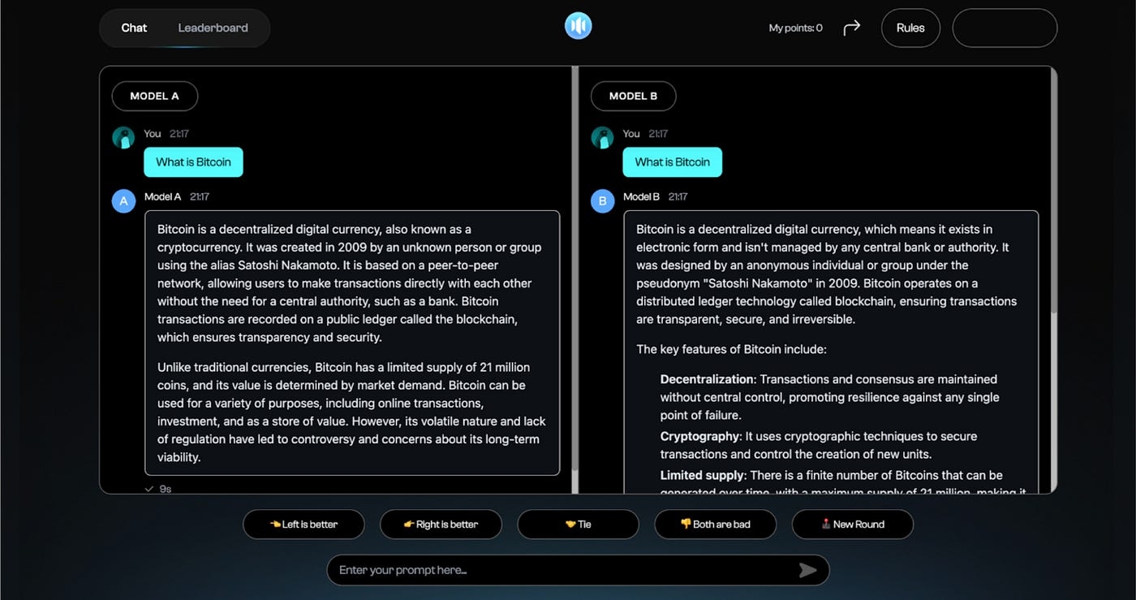This screenshot has width=1136, height=600.
Task: Start a New Round
Action: click(x=852, y=524)
